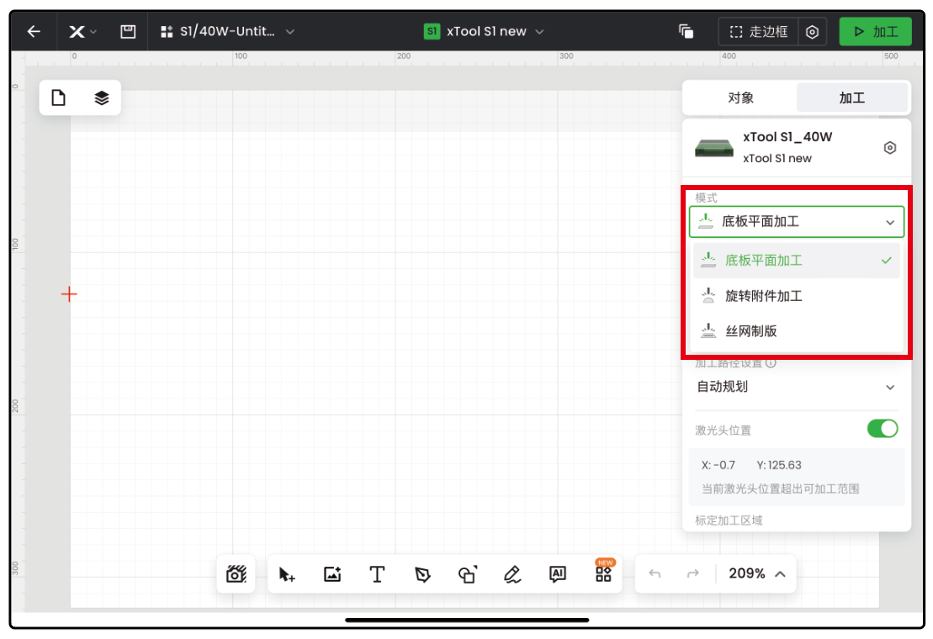Open the AI chat tool
Screen dimensions: 933x639
pos(558,574)
